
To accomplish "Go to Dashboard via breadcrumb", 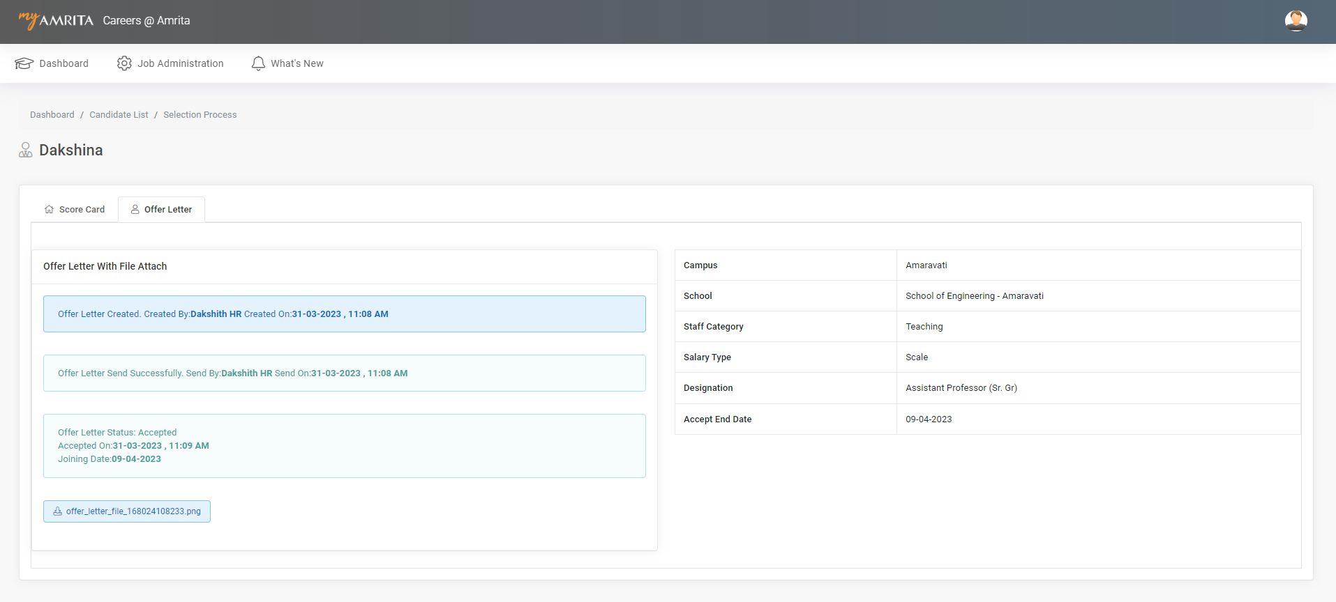I will pos(52,115).
